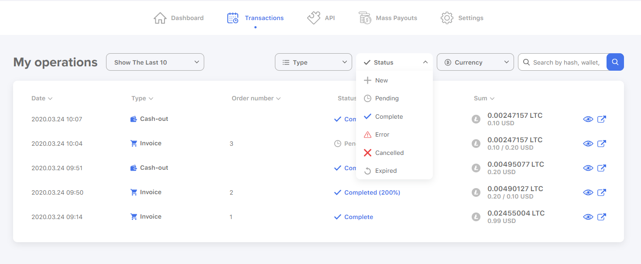The width and height of the screenshot is (641, 264).
Task: Click the blue search button
Action: tap(615, 62)
